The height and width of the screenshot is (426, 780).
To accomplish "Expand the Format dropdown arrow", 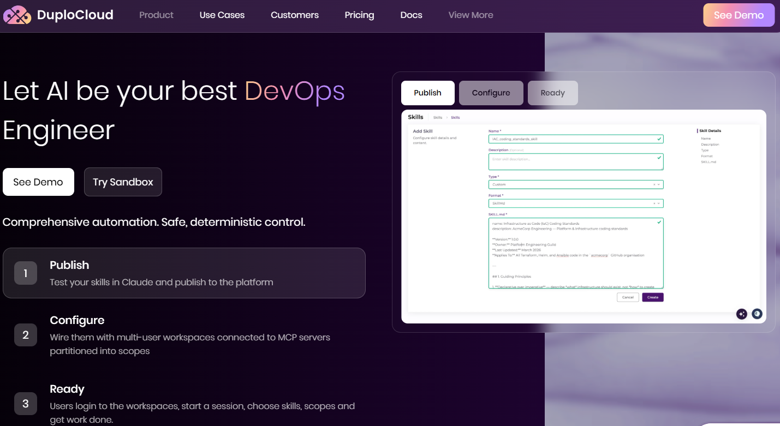I will pos(659,203).
